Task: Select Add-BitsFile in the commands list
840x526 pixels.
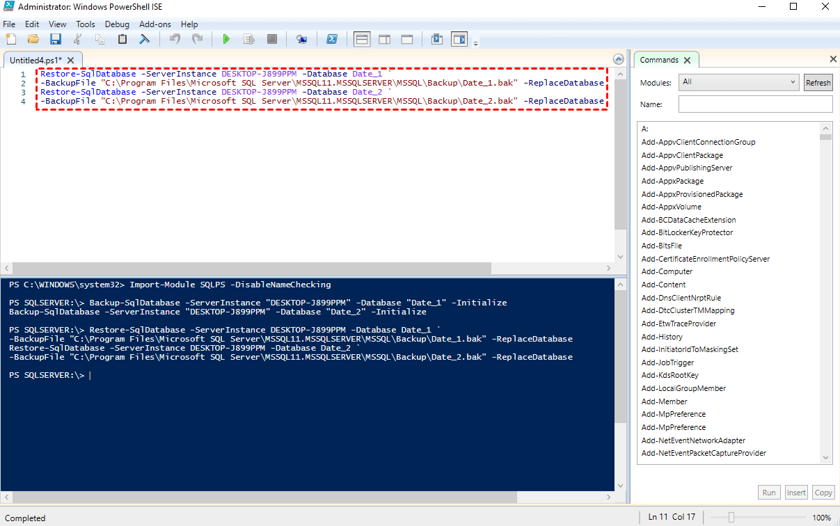Action: (661, 246)
